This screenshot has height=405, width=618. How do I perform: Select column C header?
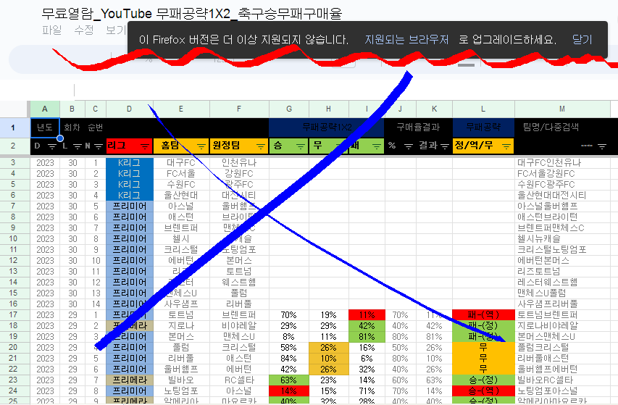pyautogui.click(x=96, y=109)
